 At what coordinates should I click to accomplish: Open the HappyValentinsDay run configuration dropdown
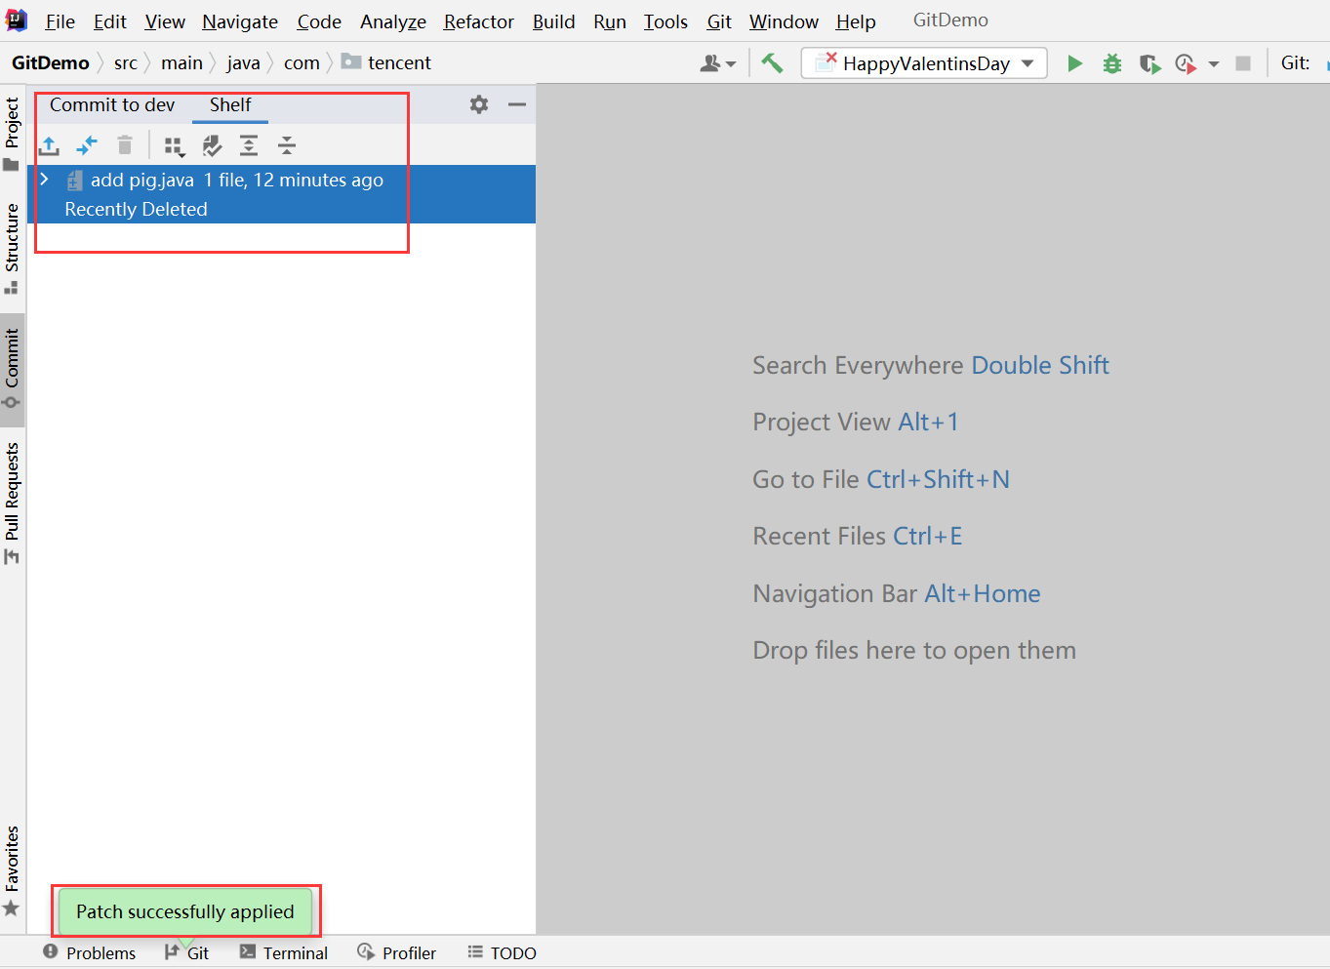(1029, 62)
